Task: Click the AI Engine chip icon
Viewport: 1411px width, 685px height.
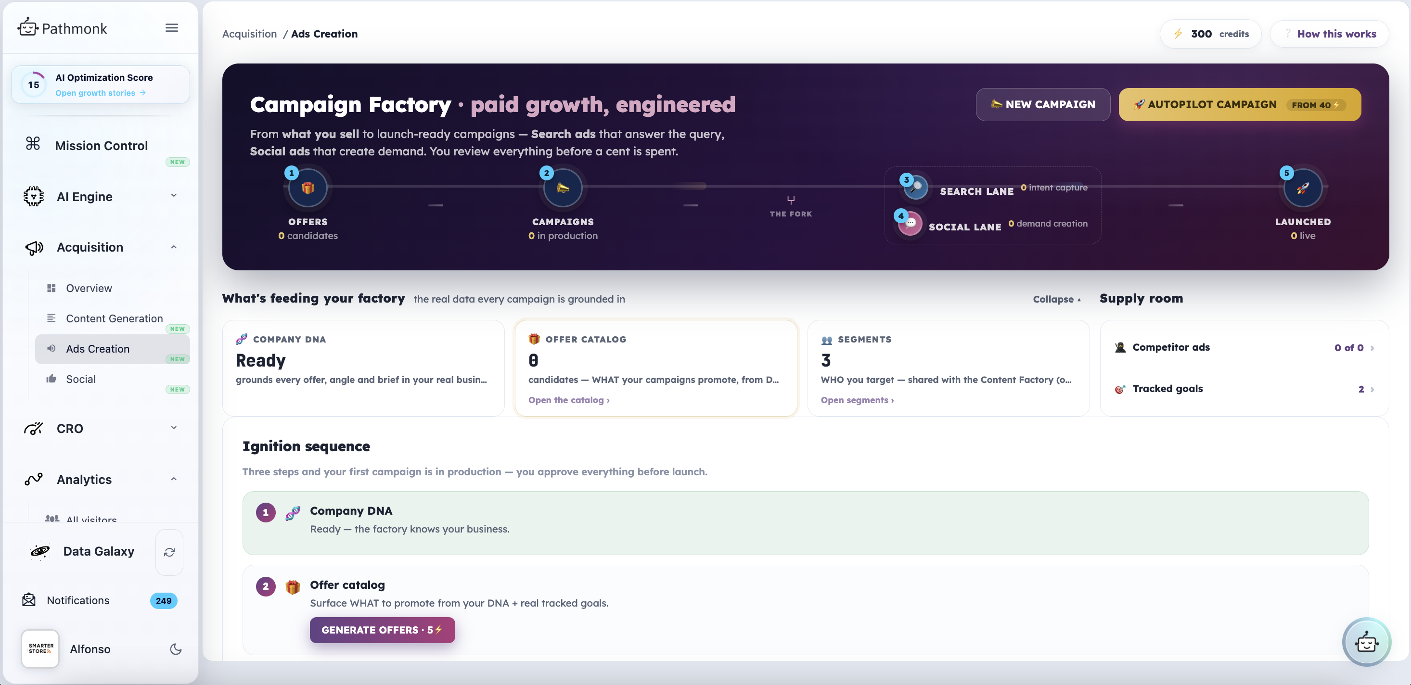Action: (x=33, y=196)
